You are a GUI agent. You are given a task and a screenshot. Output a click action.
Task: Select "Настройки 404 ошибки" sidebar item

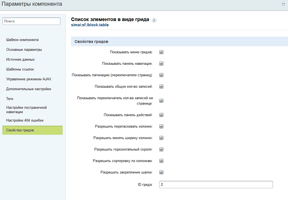click(x=25, y=120)
